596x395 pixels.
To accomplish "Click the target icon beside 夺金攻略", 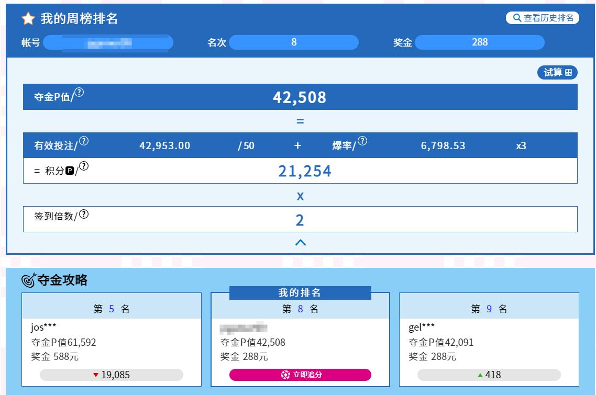I will pos(28,280).
